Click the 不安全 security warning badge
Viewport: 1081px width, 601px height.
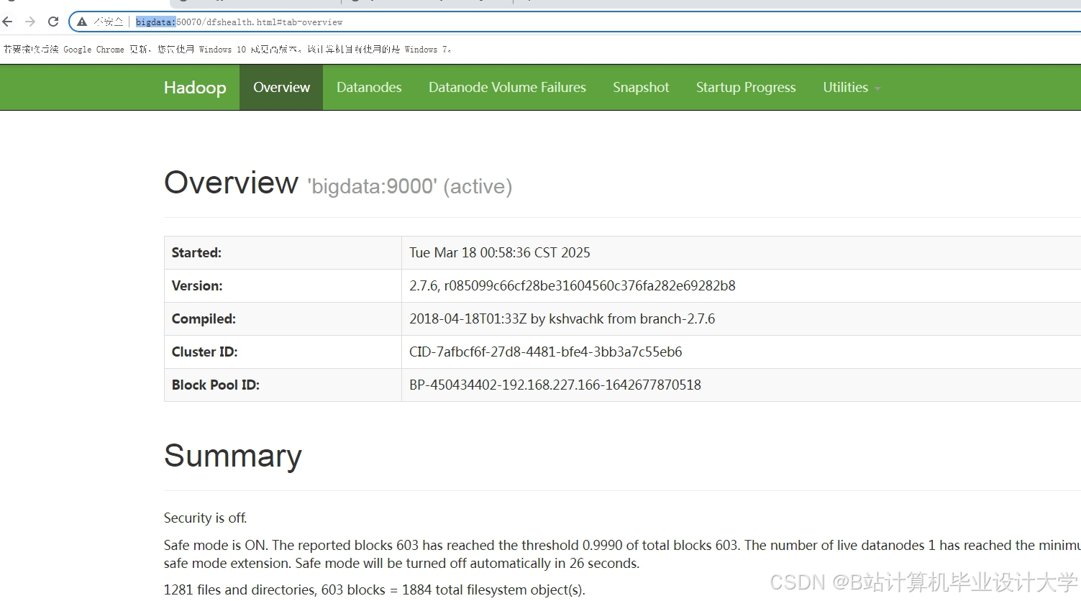point(100,22)
